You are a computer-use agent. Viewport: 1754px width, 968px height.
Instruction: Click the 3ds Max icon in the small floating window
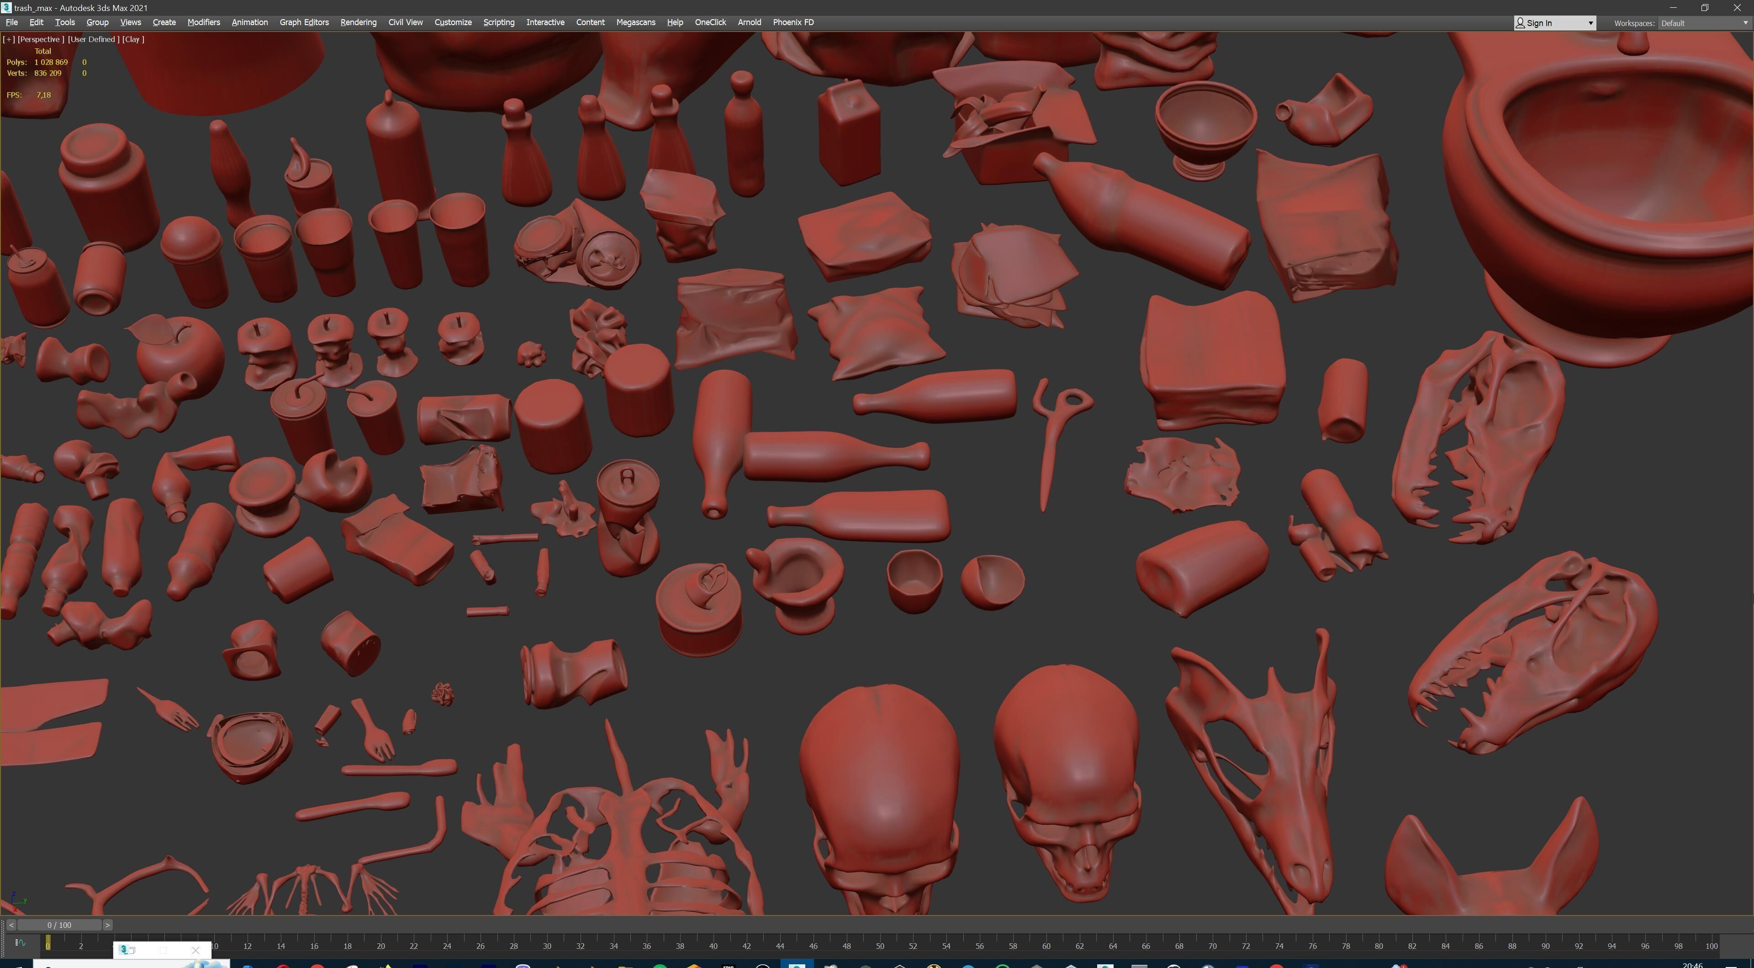pyautogui.click(x=123, y=950)
